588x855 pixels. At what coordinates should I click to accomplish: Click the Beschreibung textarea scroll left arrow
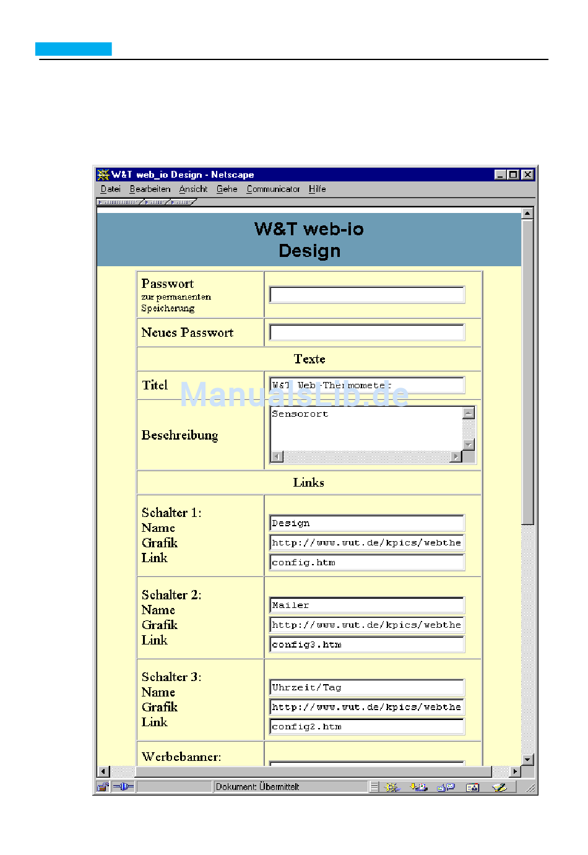tap(277, 457)
